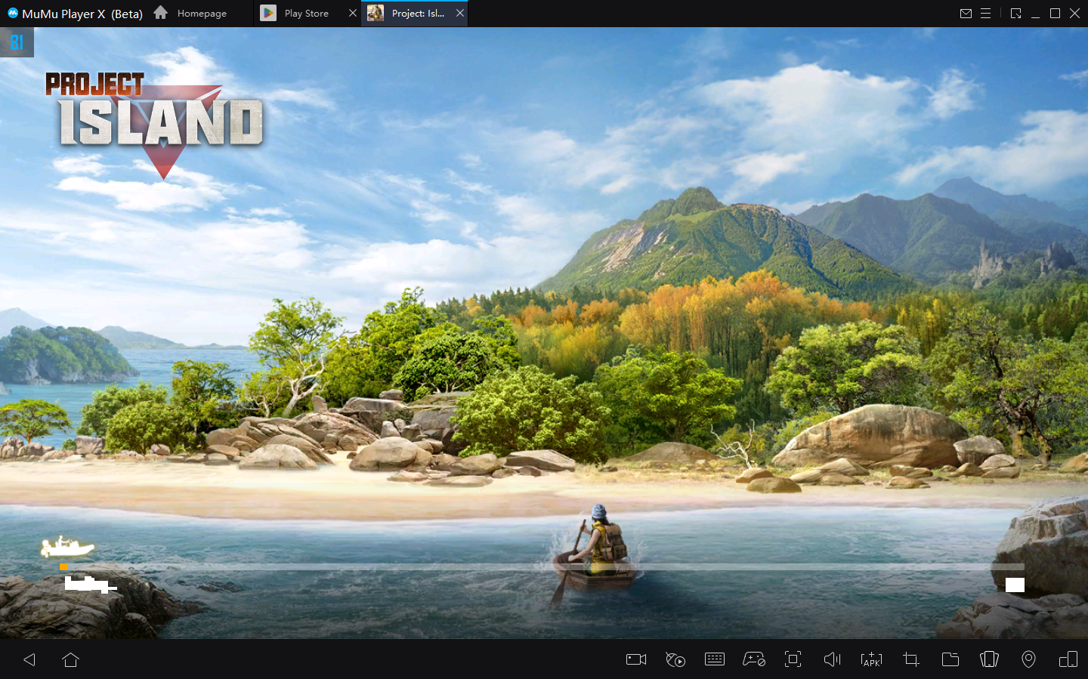Screen dimensions: 1088x679
Task: Open the hamburger menu in title bar
Action: (x=985, y=14)
